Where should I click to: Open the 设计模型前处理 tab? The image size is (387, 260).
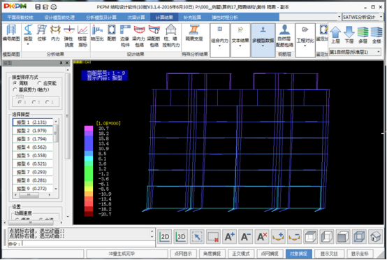59,17
